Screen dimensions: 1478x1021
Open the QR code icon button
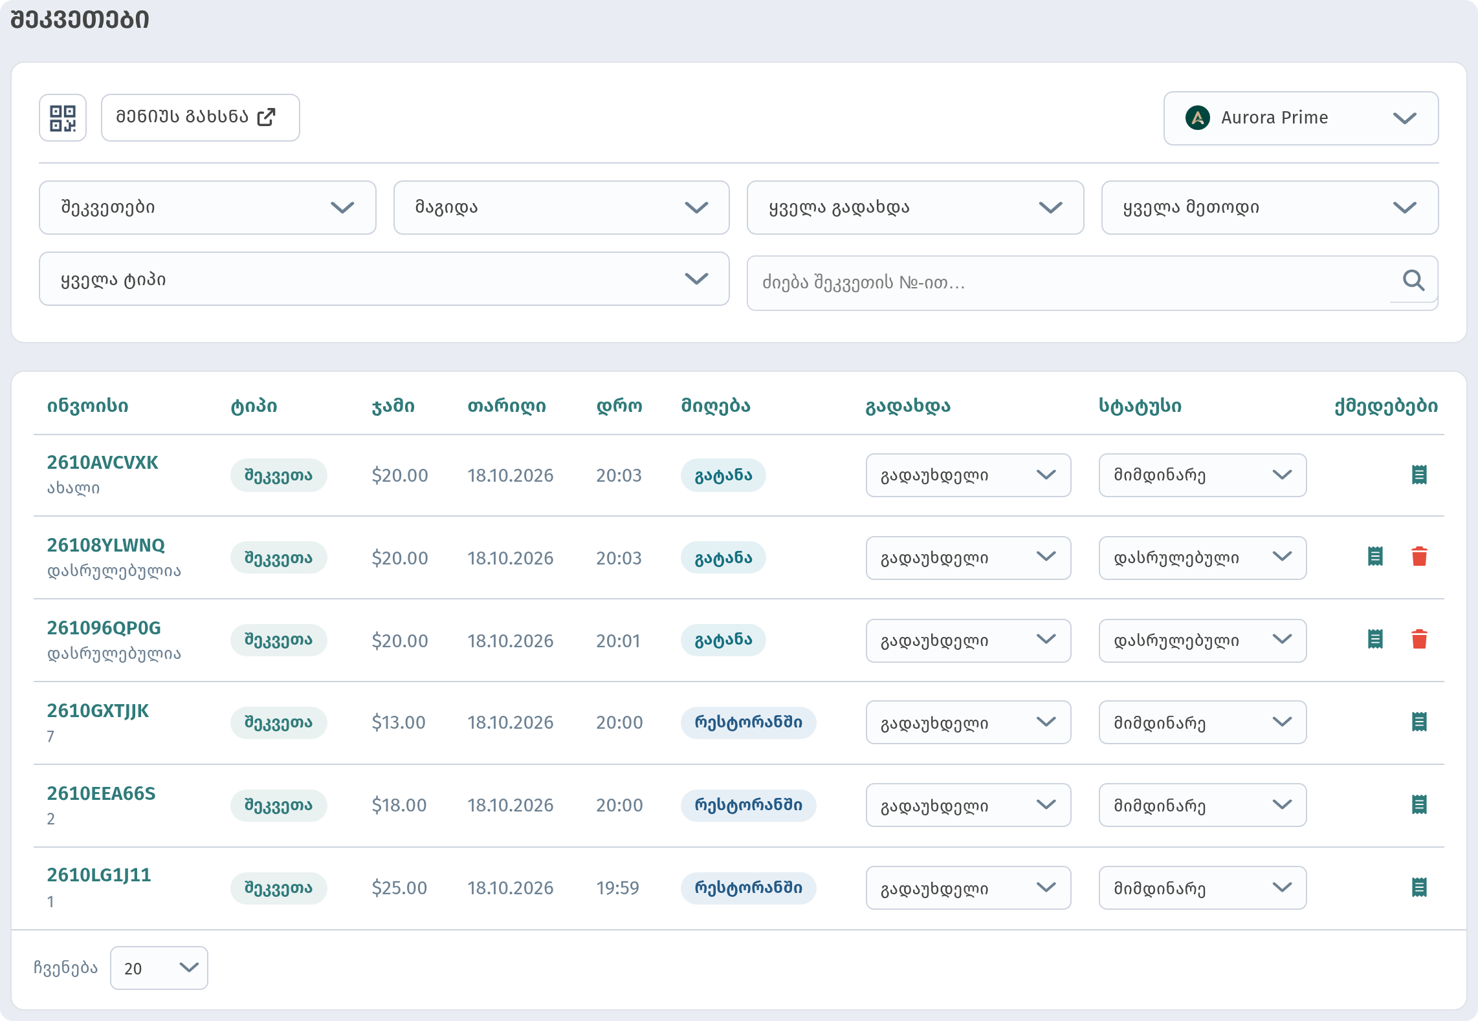click(x=63, y=118)
